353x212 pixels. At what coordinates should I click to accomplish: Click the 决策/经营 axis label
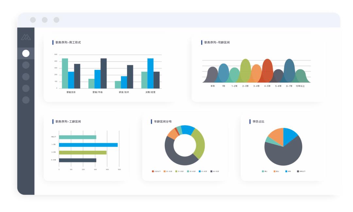point(150,92)
